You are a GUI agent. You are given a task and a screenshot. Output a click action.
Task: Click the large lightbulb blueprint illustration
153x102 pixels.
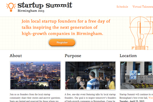click(141, 33)
